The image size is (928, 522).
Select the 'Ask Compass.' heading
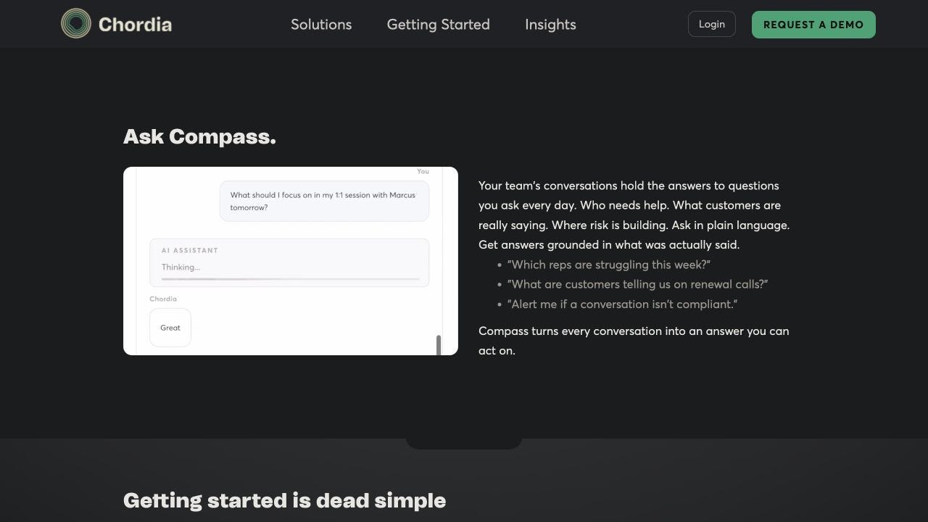199,136
